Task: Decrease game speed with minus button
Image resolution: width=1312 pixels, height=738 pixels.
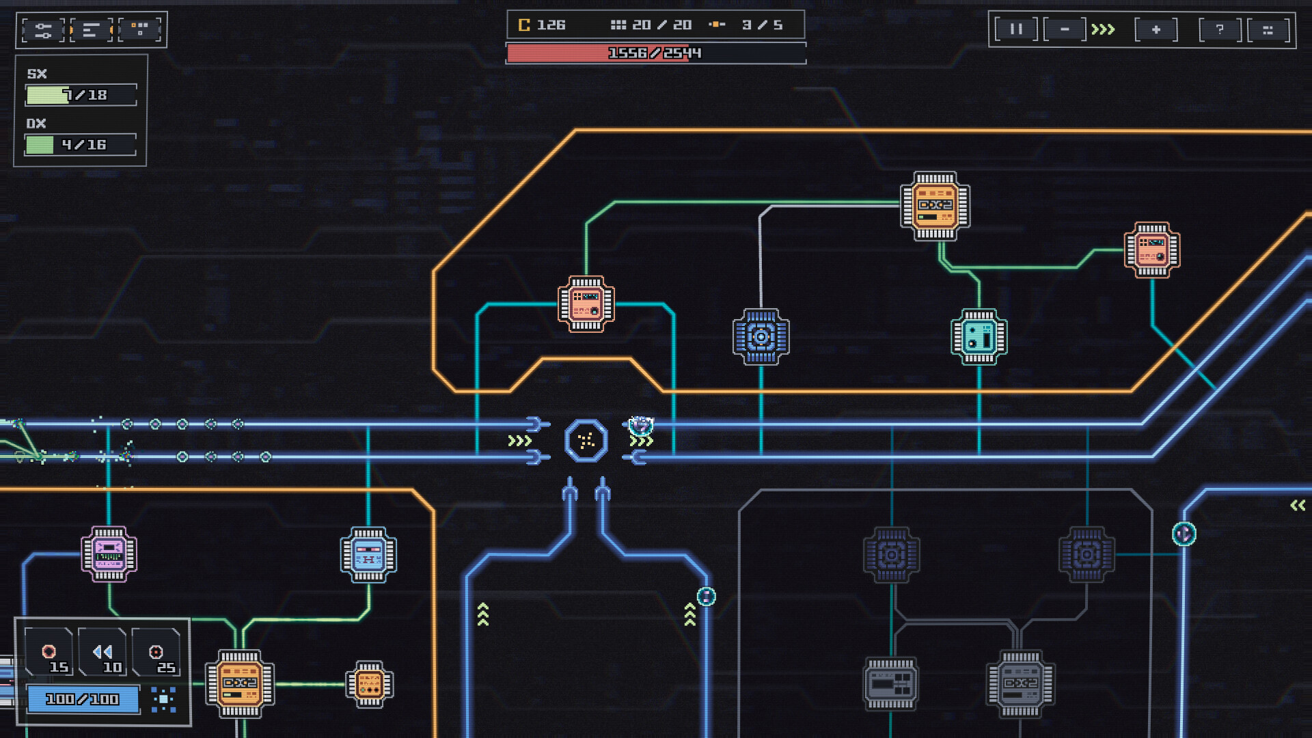Action: pyautogui.click(x=1065, y=29)
